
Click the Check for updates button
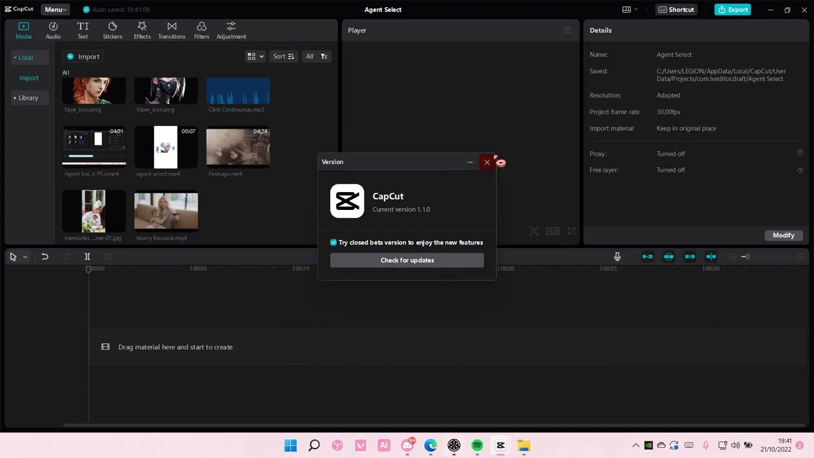pyautogui.click(x=407, y=260)
